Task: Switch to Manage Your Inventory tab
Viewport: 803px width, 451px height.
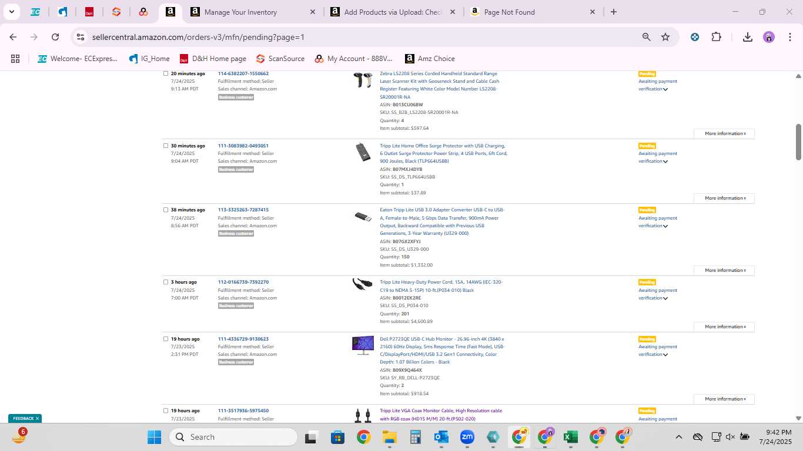Action: (253, 12)
